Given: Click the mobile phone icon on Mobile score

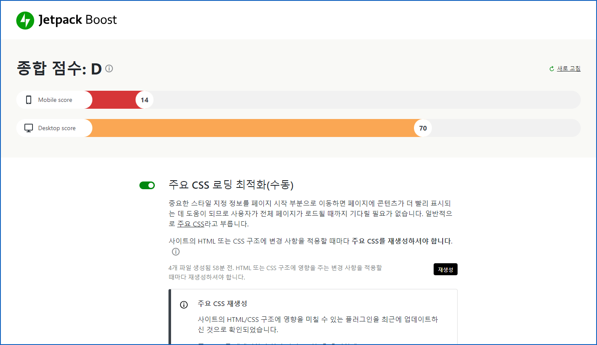Looking at the screenshot, I should coord(28,99).
